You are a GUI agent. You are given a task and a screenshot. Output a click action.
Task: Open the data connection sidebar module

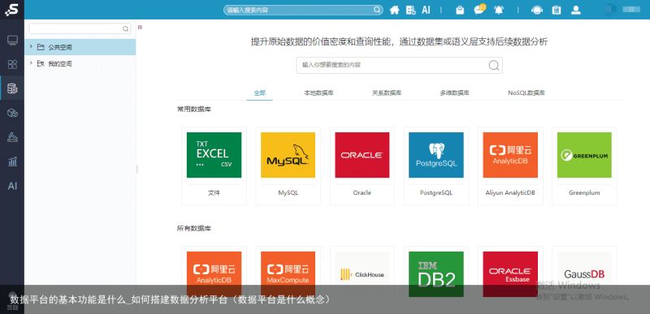click(12, 88)
